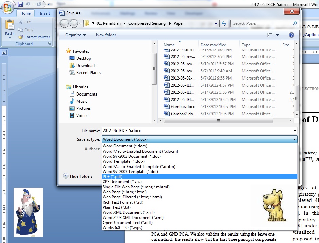Click the Forward navigation arrow in Save As
319x243 pixels.
pyautogui.click(x=74, y=23)
